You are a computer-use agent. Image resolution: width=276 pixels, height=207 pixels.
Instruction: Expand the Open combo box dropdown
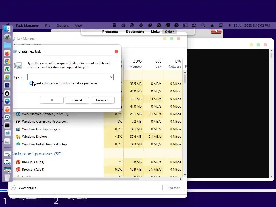(x=111, y=77)
